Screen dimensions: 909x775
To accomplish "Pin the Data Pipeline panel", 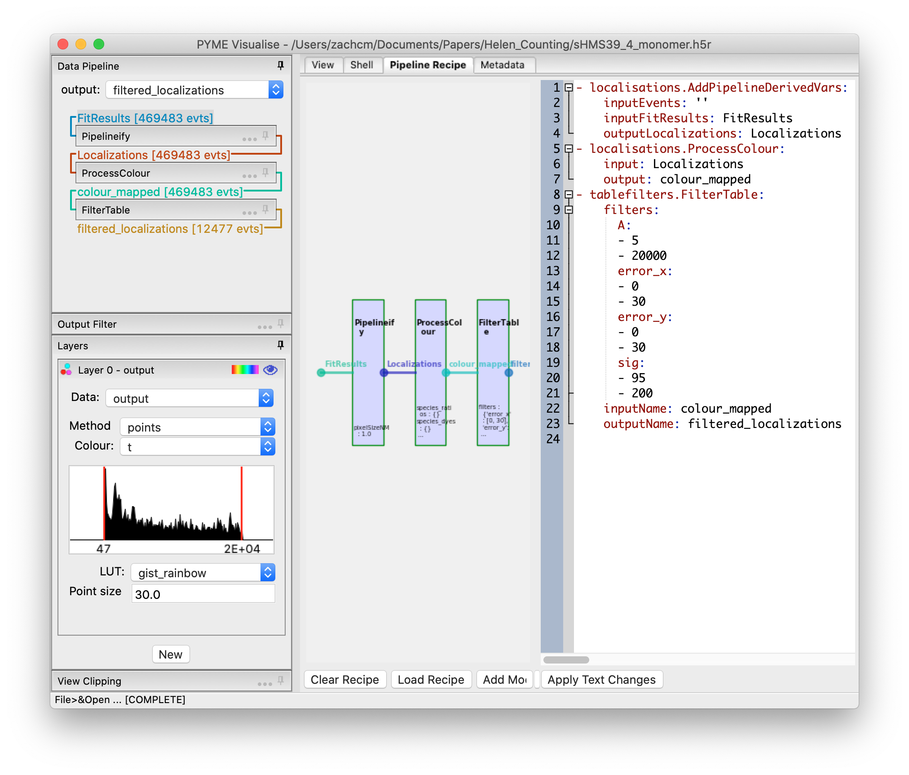I will [x=280, y=66].
